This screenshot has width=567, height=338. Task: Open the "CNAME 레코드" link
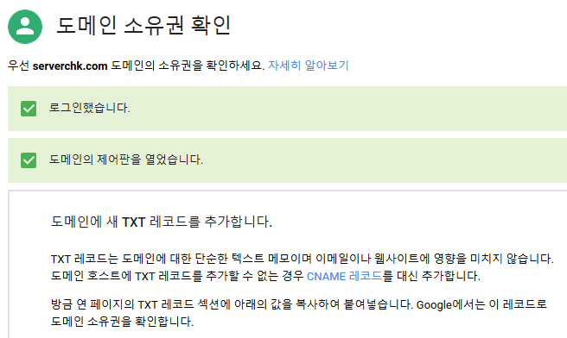pyautogui.click(x=344, y=276)
